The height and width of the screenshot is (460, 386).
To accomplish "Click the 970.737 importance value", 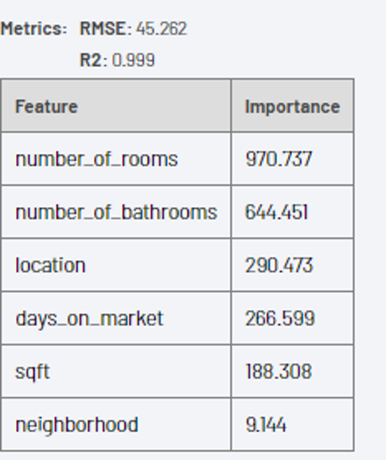I will point(279,159).
